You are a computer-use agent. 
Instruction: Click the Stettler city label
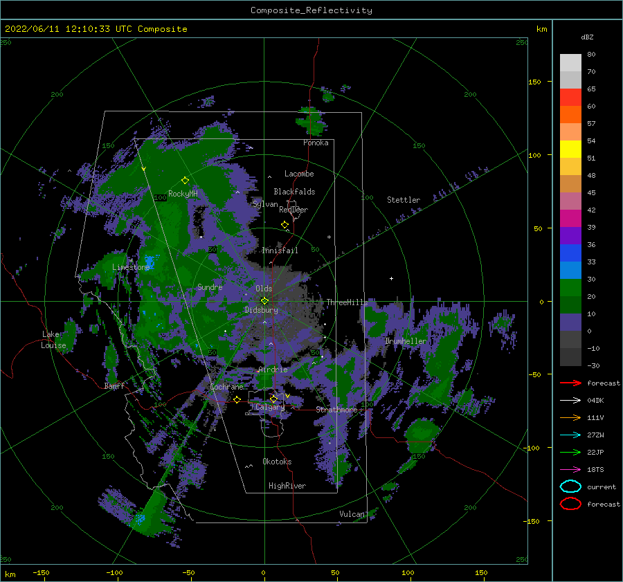click(404, 200)
